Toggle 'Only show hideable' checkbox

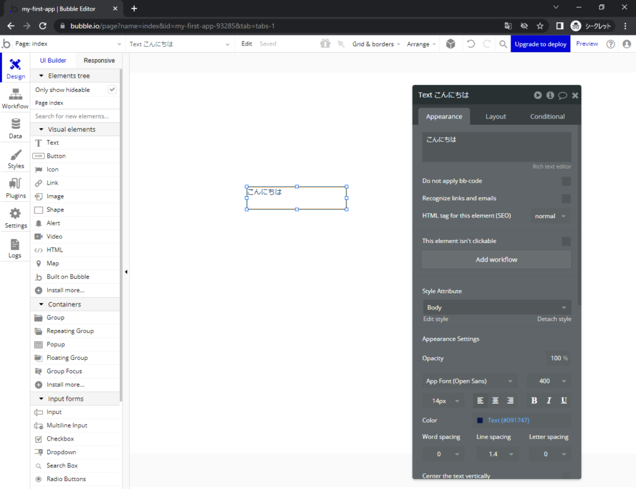point(112,89)
